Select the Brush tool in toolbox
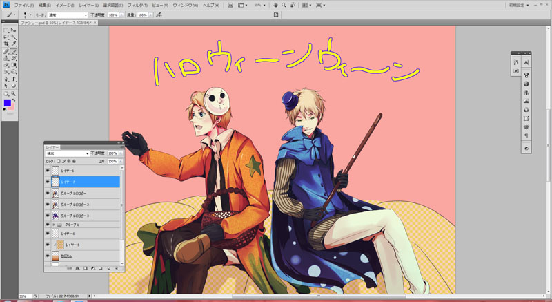The image size is (552, 302). pyautogui.click(x=13, y=52)
